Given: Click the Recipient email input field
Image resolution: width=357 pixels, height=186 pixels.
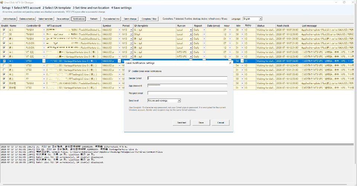Looking at the screenshot, I should (187, 93).
